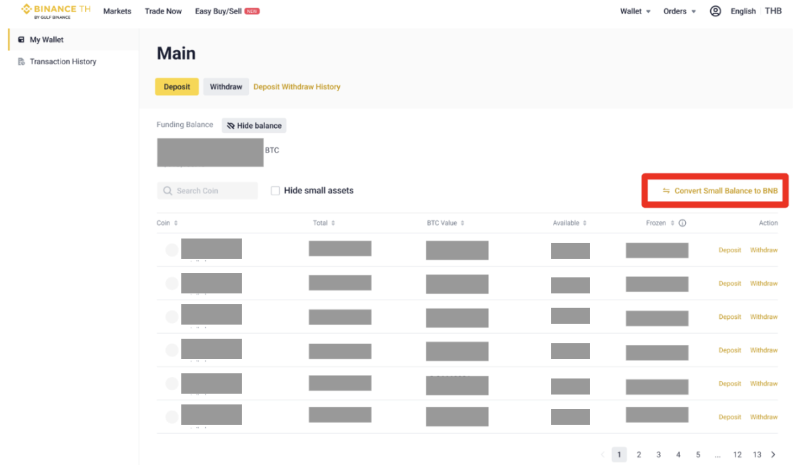
Task: Go to next page arrow
Action: click(x=773, y=454)
